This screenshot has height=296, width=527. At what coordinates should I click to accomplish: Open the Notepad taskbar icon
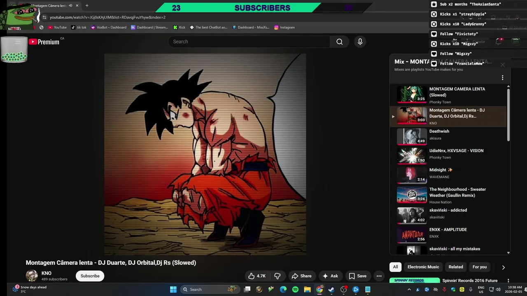click(x=368, y=289)
